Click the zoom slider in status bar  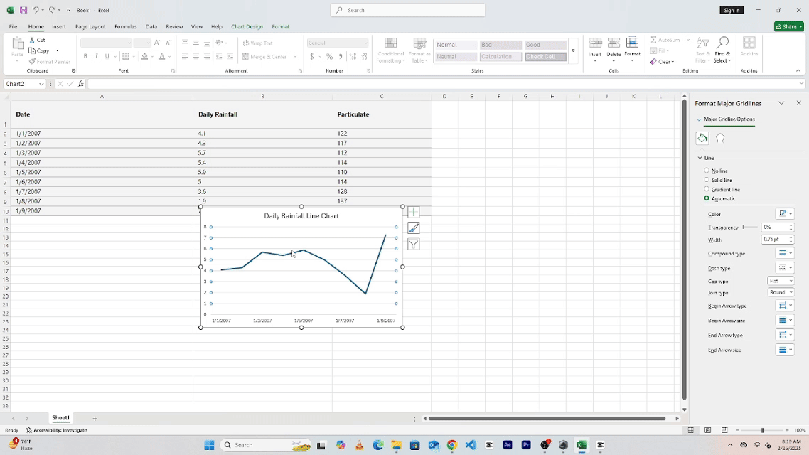click(762, 430)
